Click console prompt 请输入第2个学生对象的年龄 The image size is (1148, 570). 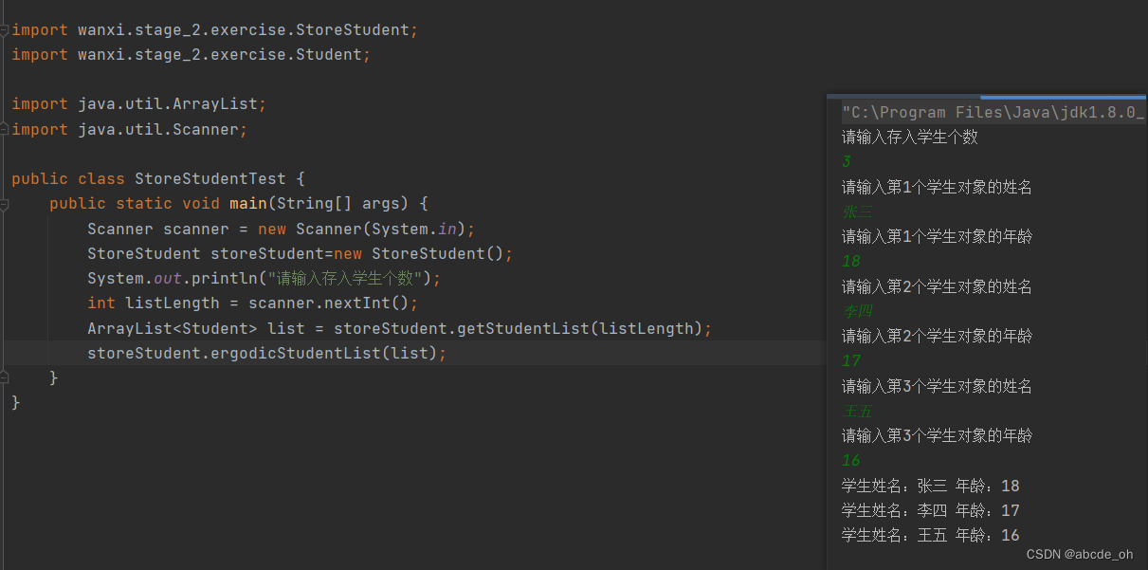tap(937, 336)
